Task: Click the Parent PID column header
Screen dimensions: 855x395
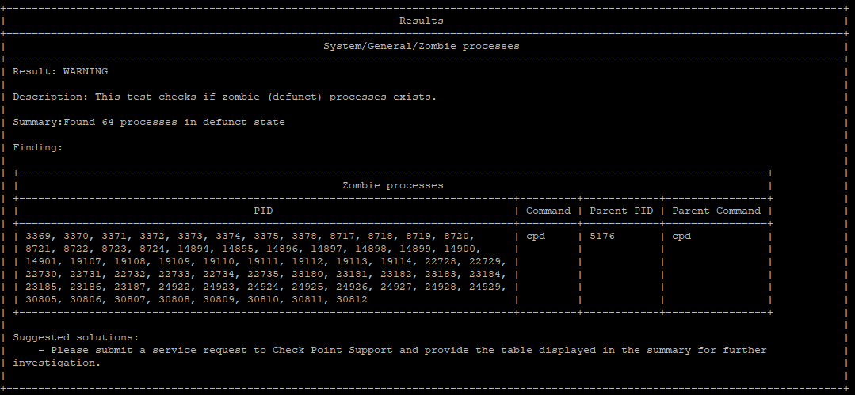Action: (x=620, y=211)
